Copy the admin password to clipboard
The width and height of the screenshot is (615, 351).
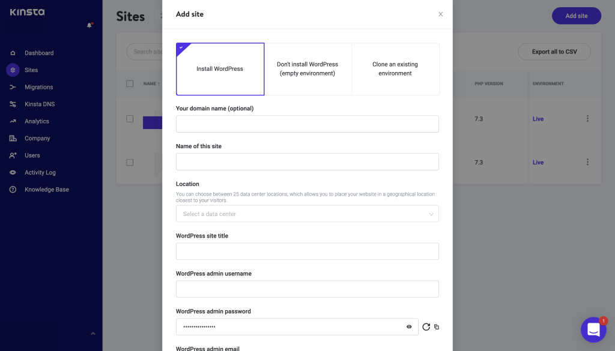tap(437, 327)
